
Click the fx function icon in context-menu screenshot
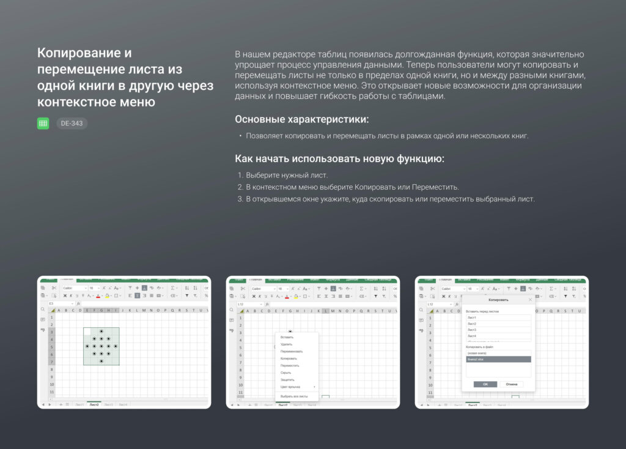[268, 303]
